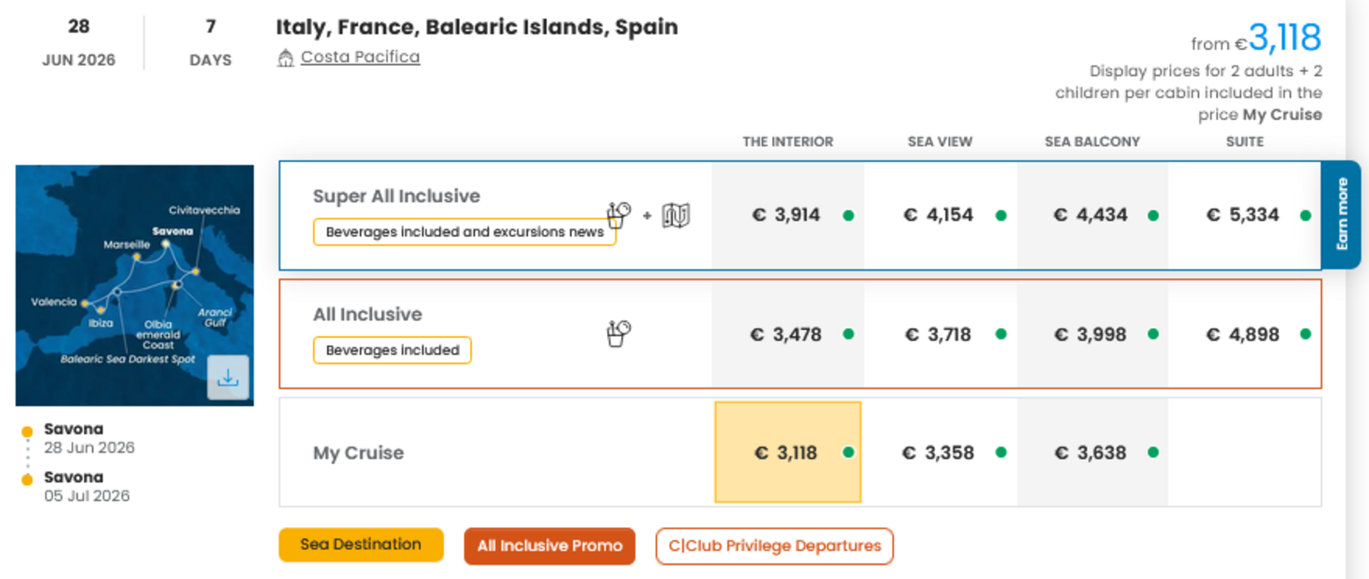
Task: Choose Super All Inclusive Interior price € 3,914
Action: pyautogui.click(x=787, y=215)
